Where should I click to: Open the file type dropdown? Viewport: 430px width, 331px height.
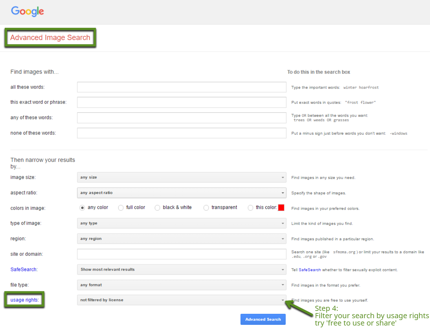[182, 285]
